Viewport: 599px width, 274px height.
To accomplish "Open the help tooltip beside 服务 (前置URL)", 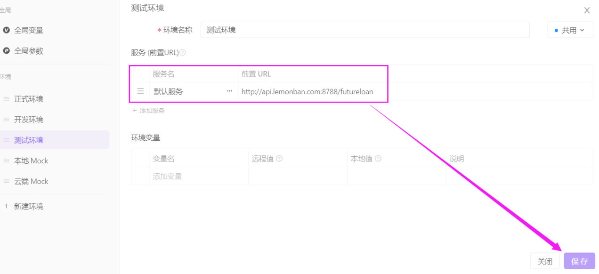I will (183, 52).
